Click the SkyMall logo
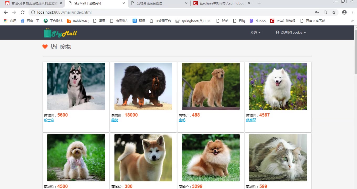 click(60, 33)
